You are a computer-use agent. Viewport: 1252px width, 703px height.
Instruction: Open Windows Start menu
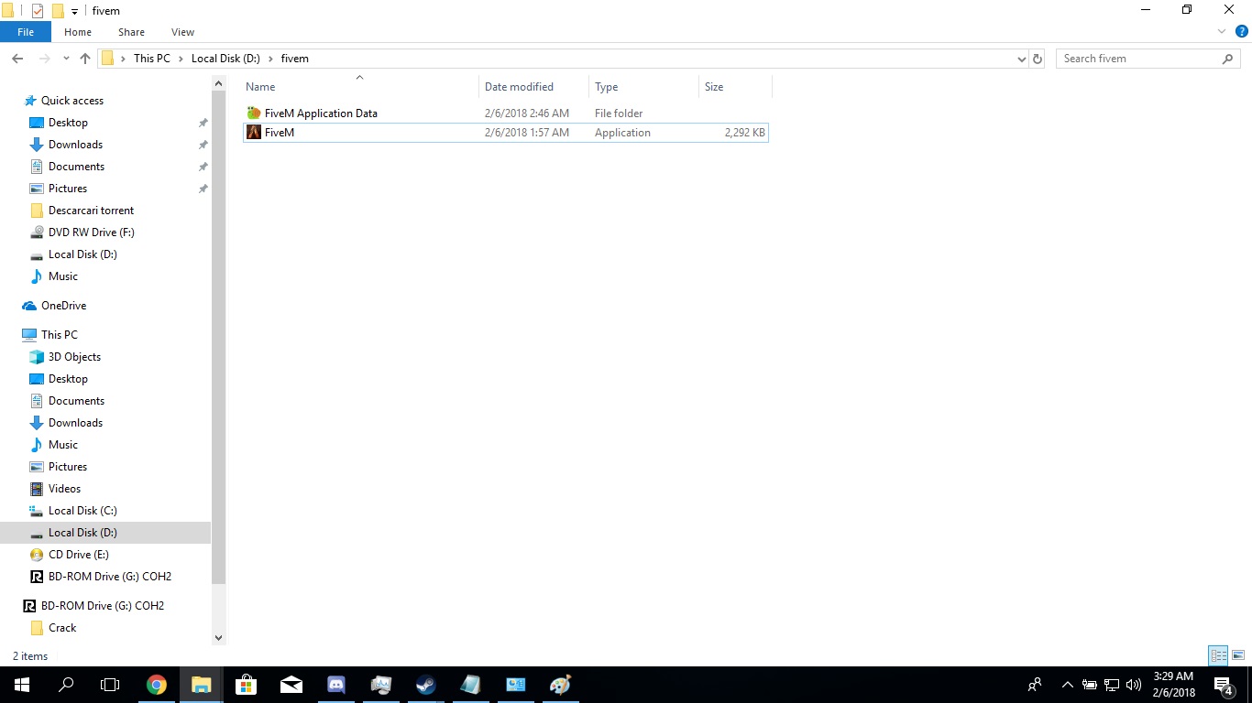coord(22,685)
